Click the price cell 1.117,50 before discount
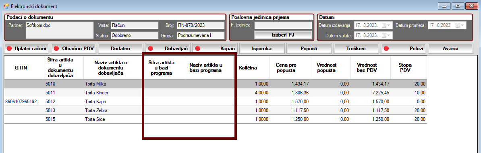 click(x=290, y=110)
